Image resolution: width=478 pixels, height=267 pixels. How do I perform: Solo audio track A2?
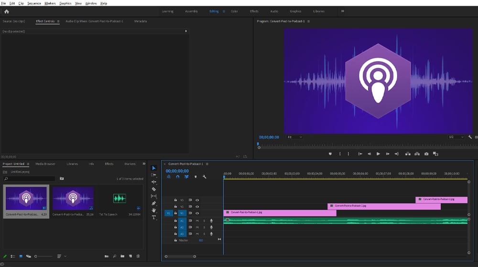204,227
